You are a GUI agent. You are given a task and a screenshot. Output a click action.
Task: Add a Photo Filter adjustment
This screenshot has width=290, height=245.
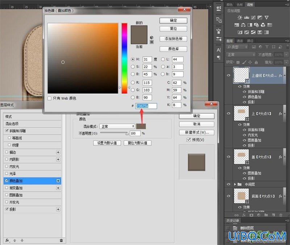(x=256, y=25)
